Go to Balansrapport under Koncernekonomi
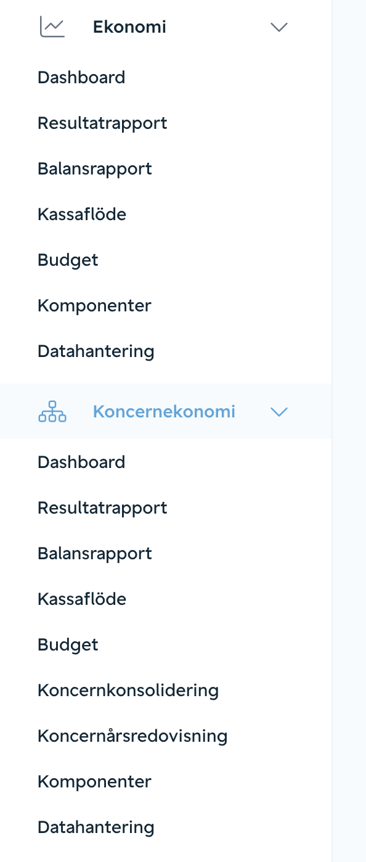The width and height of the screenshot is (366, 862). coord(95,554)
